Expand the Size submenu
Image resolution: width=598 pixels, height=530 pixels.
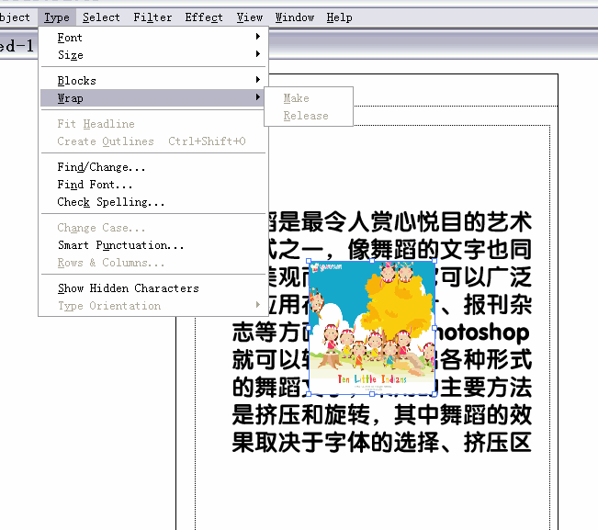tap(152, 55)
